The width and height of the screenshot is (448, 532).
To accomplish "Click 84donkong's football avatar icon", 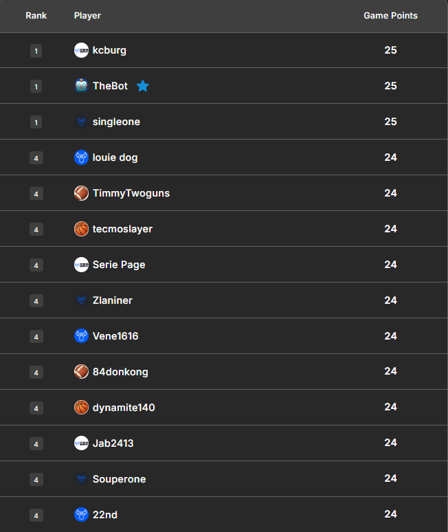I will (x=81, y=372).
